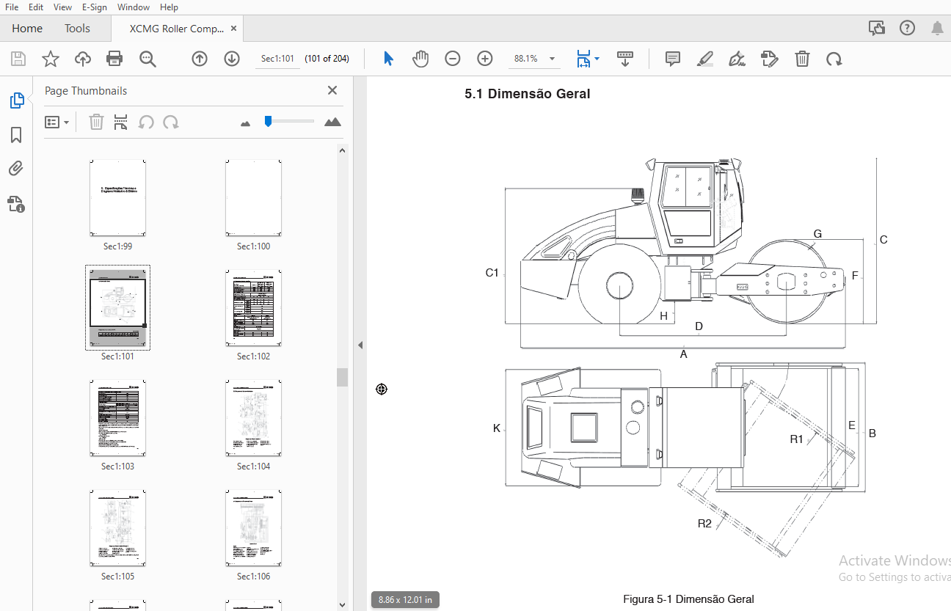Viewport: 951px width, 611px height.
Task: Open the Help question mark
Action: click(907, 28)
